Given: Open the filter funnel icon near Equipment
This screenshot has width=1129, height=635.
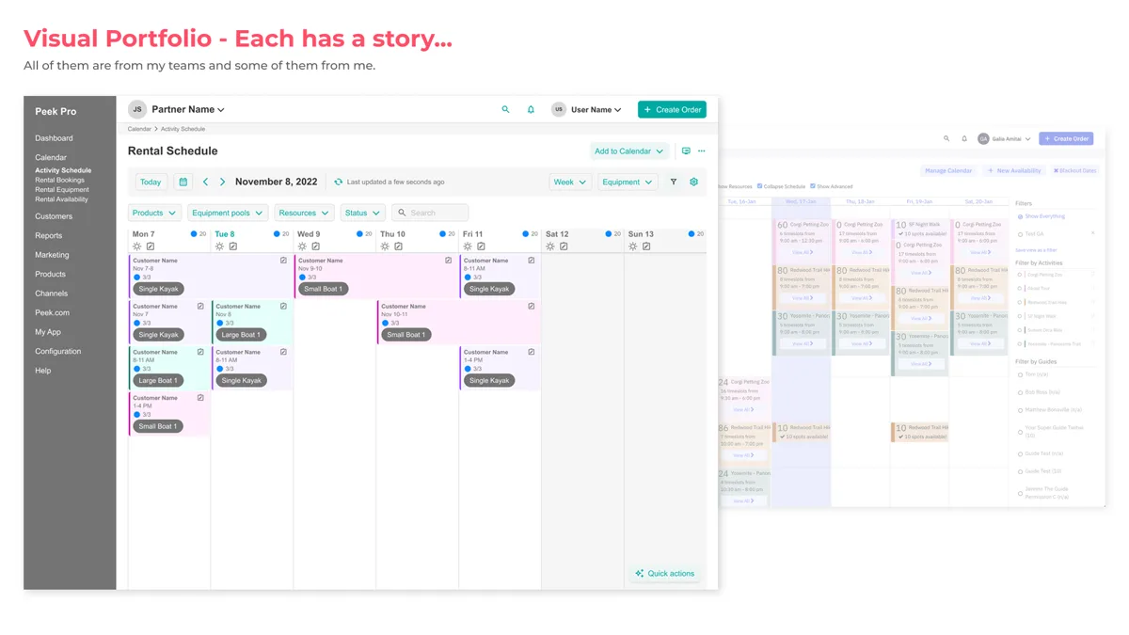Looking at the screenshot, I should [x=674, y=182].
